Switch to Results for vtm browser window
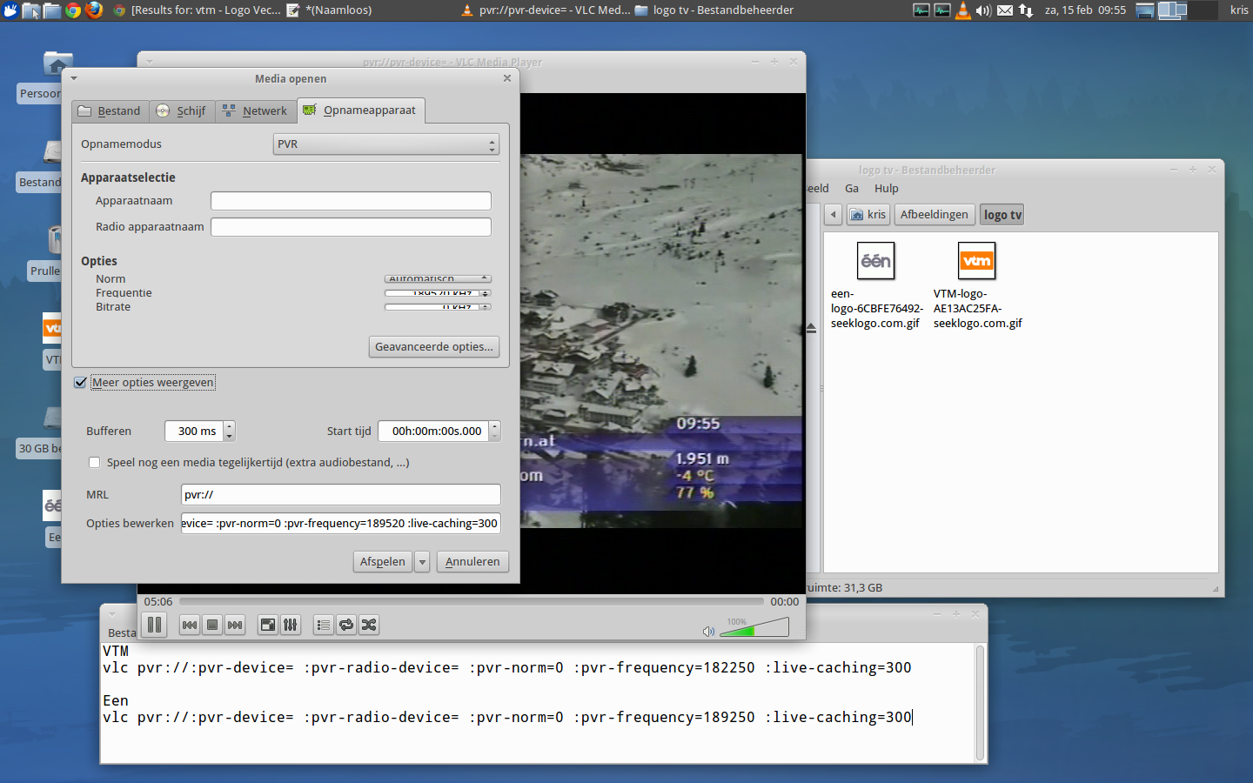1253x783 pixels. pos(198,10)
